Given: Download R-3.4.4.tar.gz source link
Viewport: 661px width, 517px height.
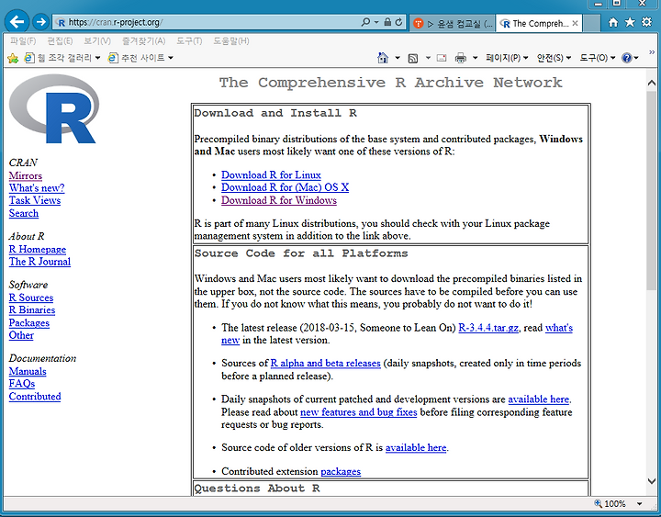Looking at the screenshot, I should click(x=488, y=328).
